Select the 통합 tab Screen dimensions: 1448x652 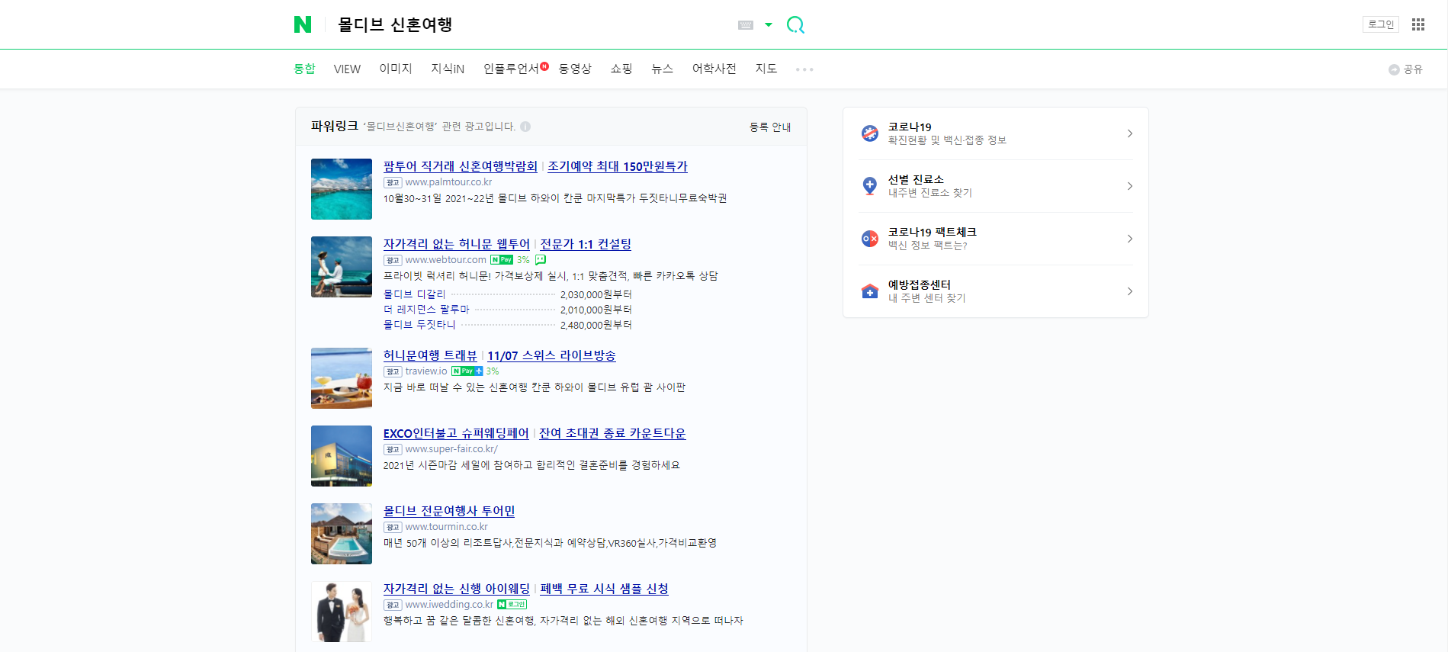[x=304, y=69]
